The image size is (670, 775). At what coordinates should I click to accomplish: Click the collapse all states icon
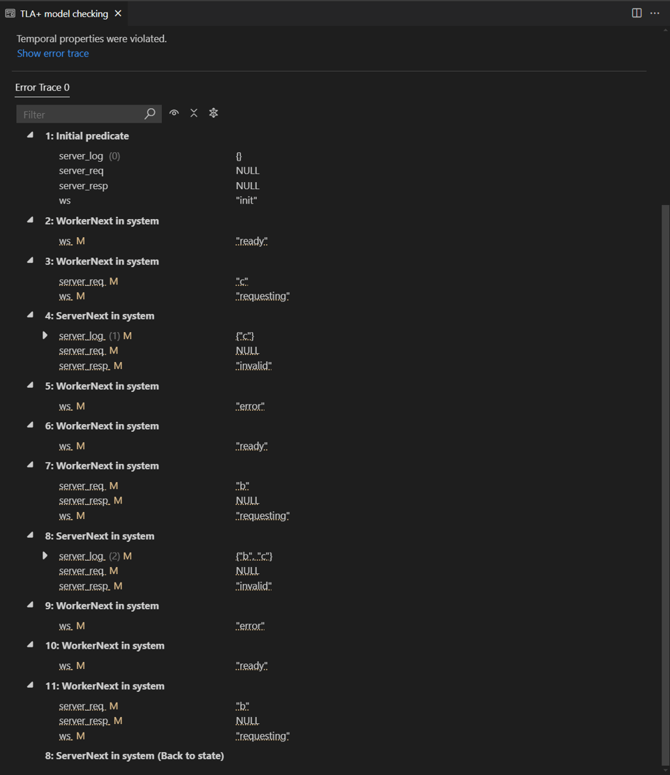click(194, 113)
